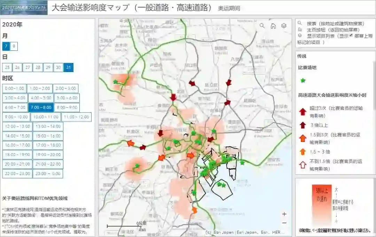Click the red 超过3次 arrow legend icon

(303, 111)
